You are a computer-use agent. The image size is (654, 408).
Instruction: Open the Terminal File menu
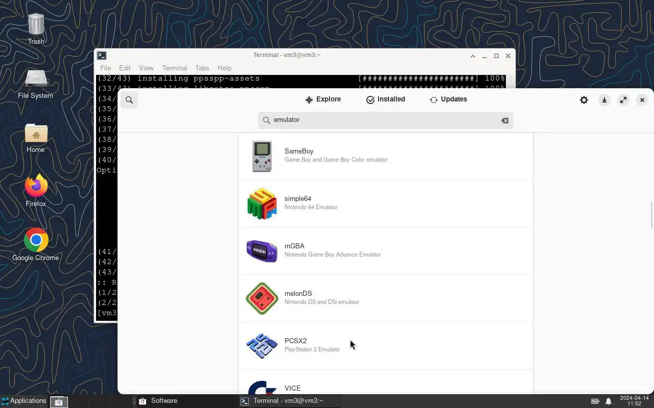coord(105,68)
